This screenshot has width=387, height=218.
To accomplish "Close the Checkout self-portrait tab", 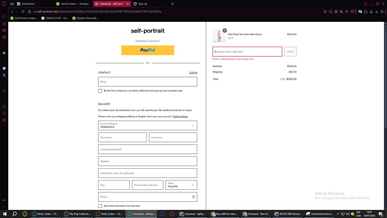I will [x=127, y=4].
